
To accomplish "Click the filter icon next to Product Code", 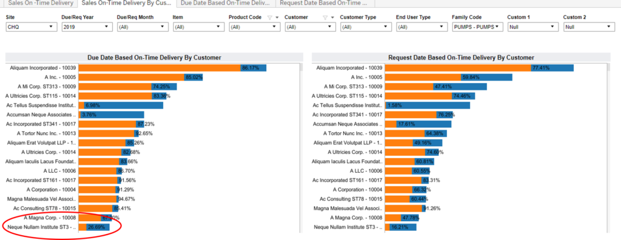I will point(270,18).
